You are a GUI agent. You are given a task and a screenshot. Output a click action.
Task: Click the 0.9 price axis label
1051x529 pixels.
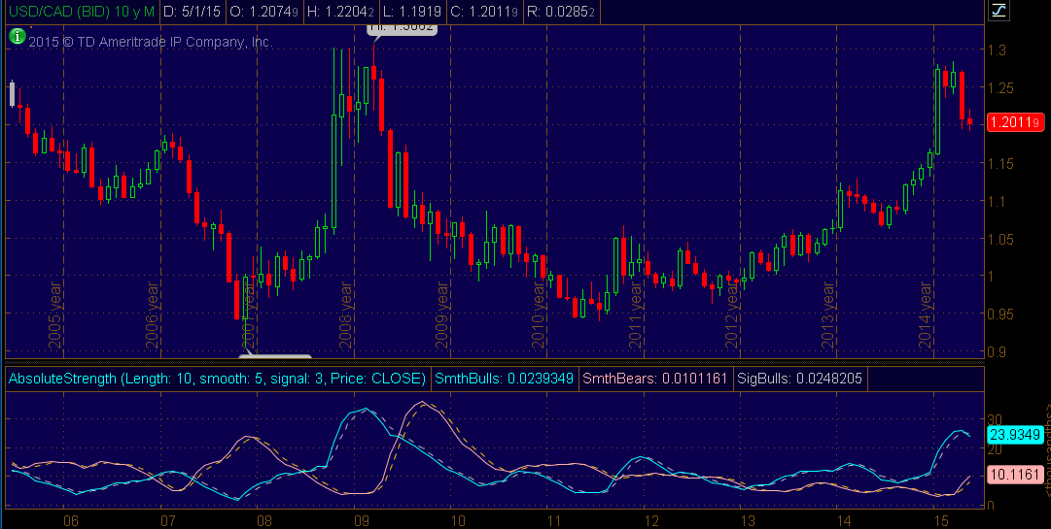pyautogui.click(x=997, y=351)
